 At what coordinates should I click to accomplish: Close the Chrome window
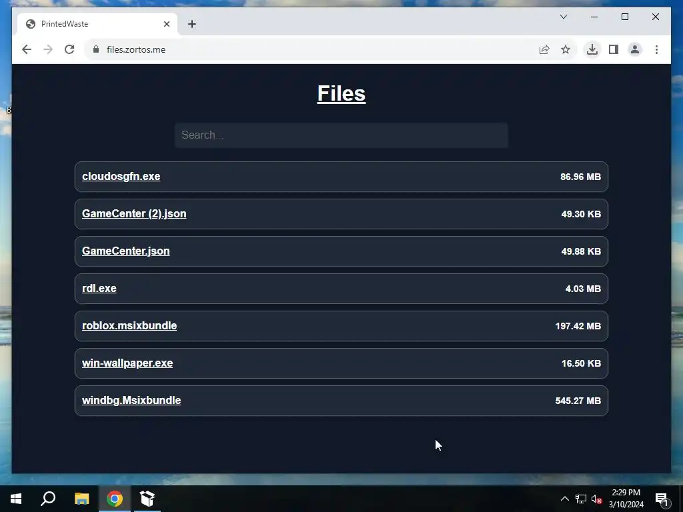656,17
